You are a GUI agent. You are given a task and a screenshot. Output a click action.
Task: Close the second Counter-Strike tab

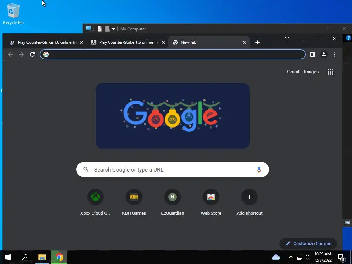[x=163, y=42]
